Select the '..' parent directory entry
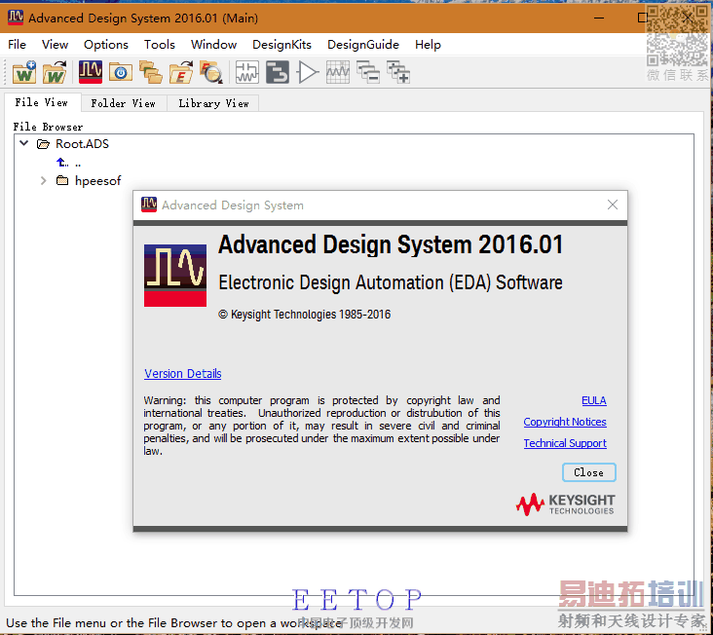The height and width of the screenshot is (635, 713). (x=78, y=164)
